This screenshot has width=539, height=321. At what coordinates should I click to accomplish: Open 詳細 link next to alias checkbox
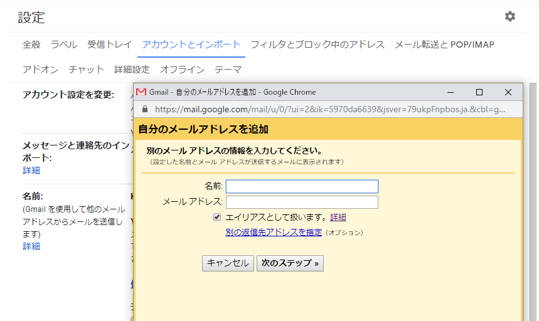(x=338, y=218)
